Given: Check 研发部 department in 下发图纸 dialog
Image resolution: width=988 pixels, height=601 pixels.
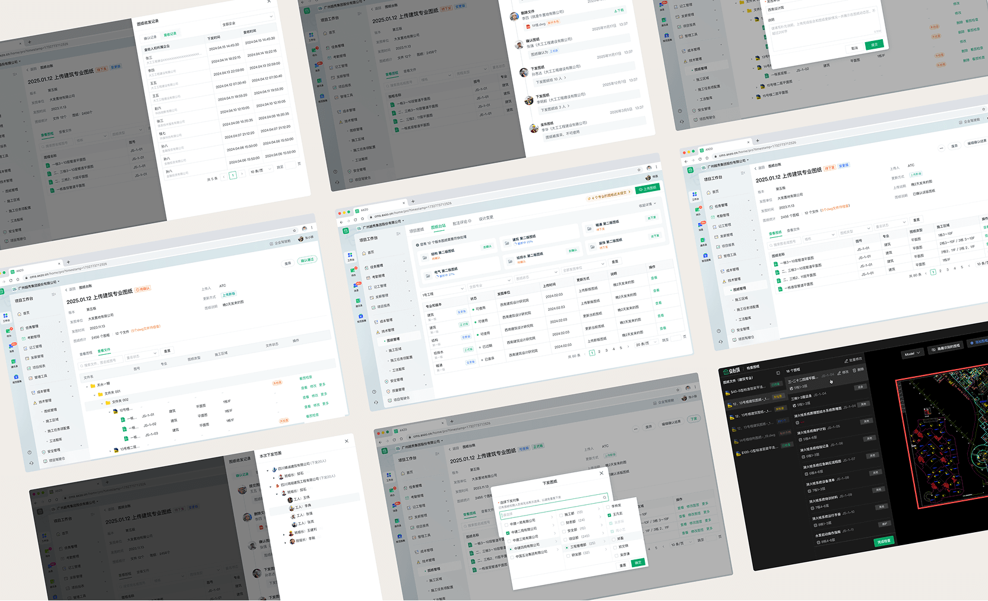Looking at the screenshot, I should click(569, 556).
